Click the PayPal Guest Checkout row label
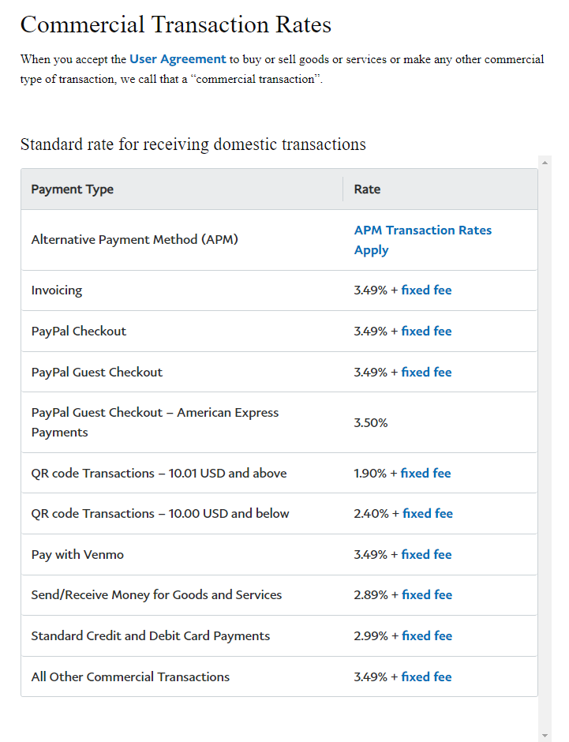Viewport: 569px width, 742px height. [96, 373]
